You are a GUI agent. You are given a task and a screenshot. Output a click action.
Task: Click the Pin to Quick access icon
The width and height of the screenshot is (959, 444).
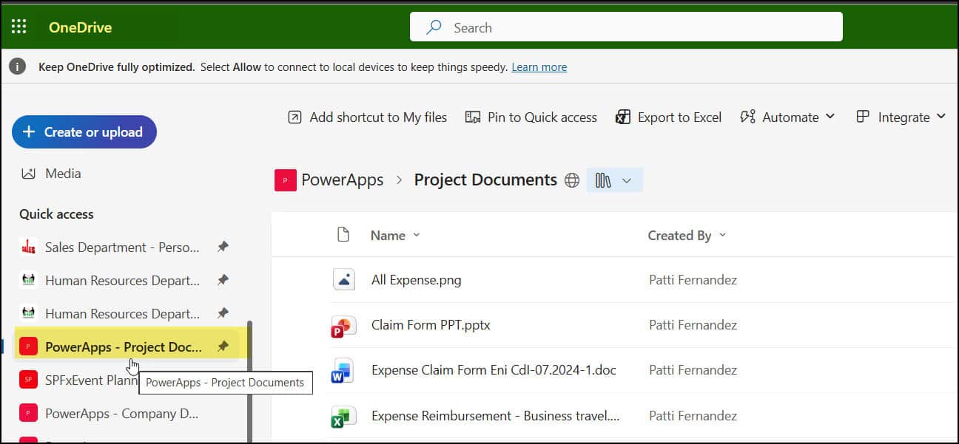click(x=473, y=117)
